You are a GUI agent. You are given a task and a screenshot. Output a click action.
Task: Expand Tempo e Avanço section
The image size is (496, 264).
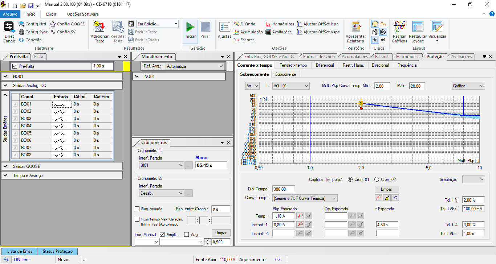click(x=5, y=176)
